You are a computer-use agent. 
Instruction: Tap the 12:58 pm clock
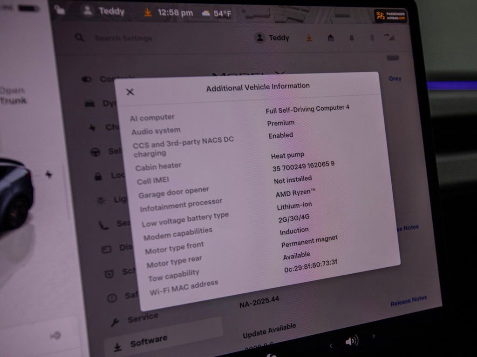pyautogui.click(x=175, y=13)
